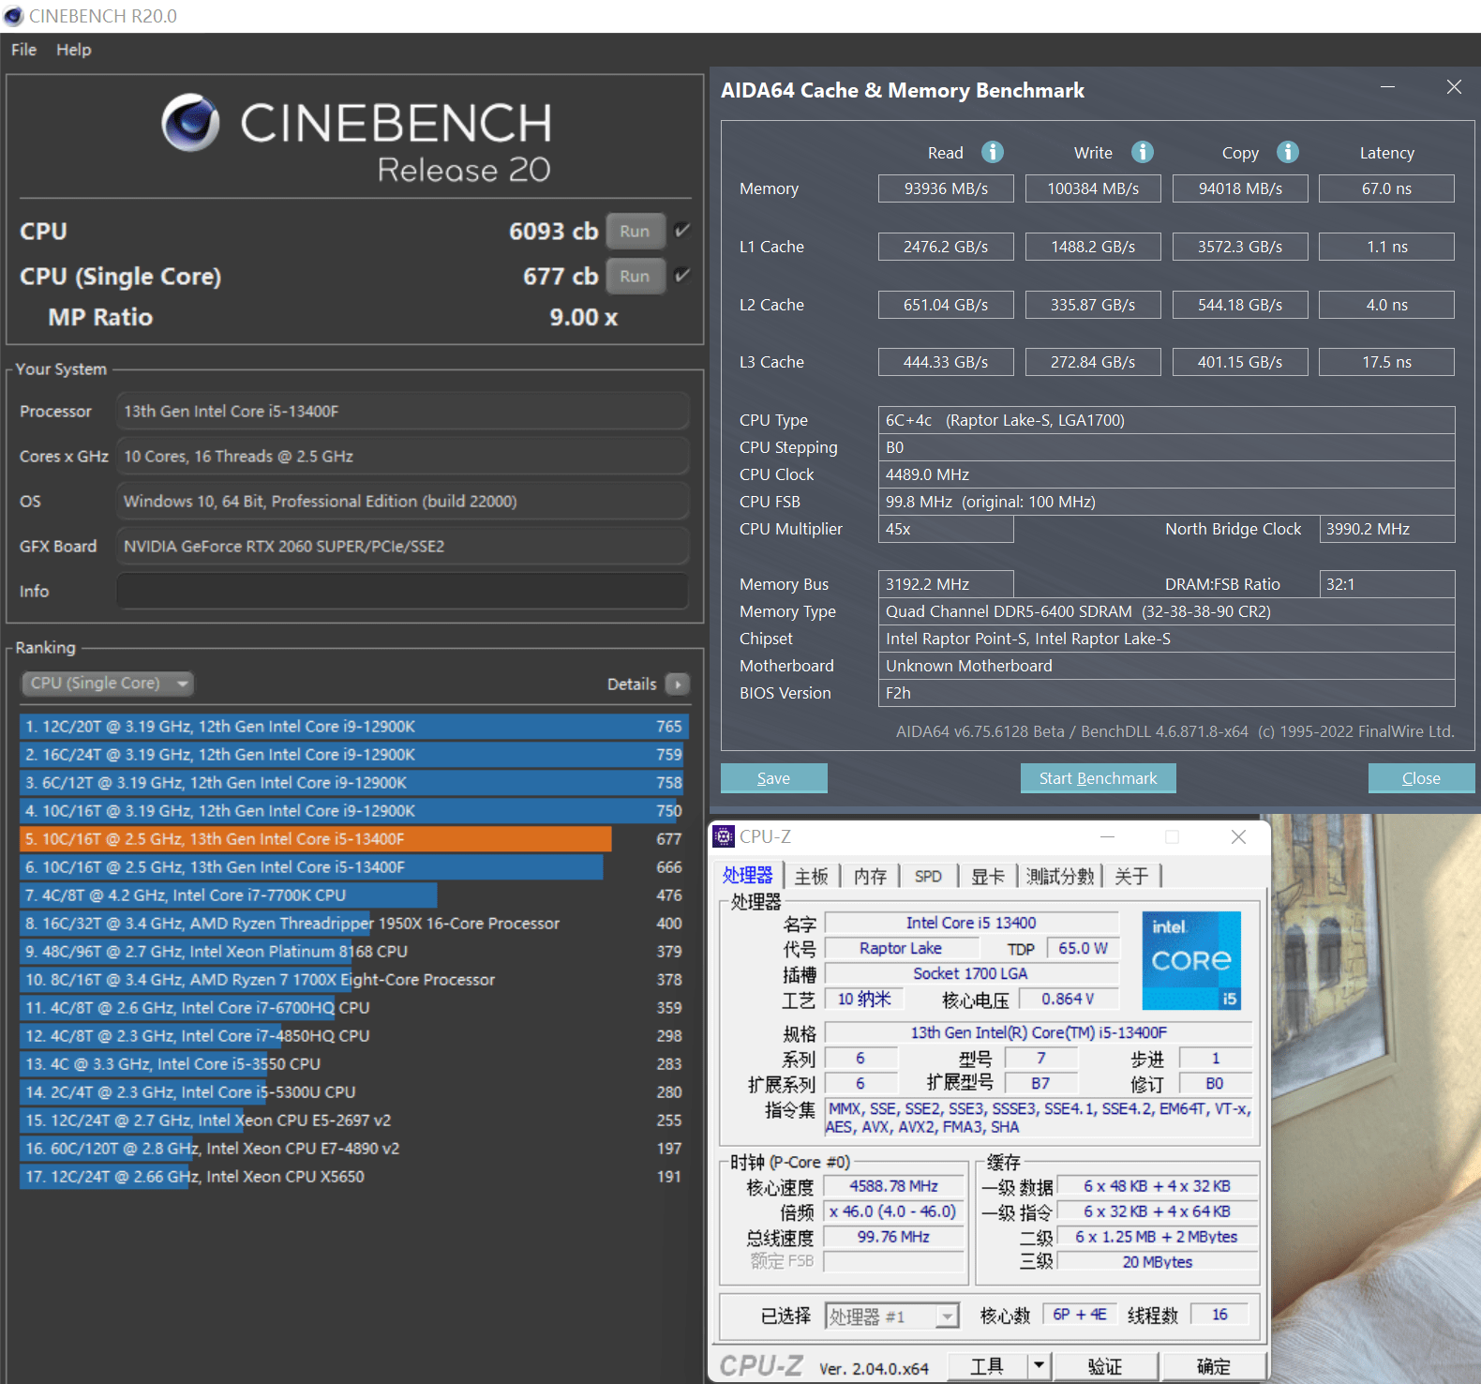
Task: Click the 核心电压 value 0.864 V in CPU-Z
Action: point(1068,999)
